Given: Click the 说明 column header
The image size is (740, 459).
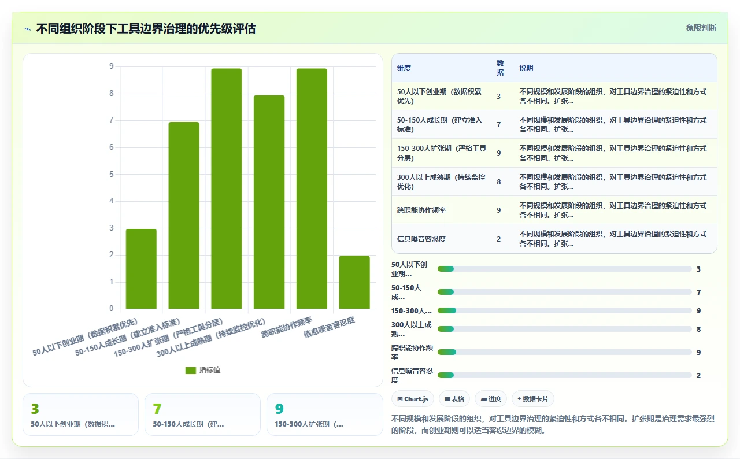Looking at the screenshot, I should (526, 68).
